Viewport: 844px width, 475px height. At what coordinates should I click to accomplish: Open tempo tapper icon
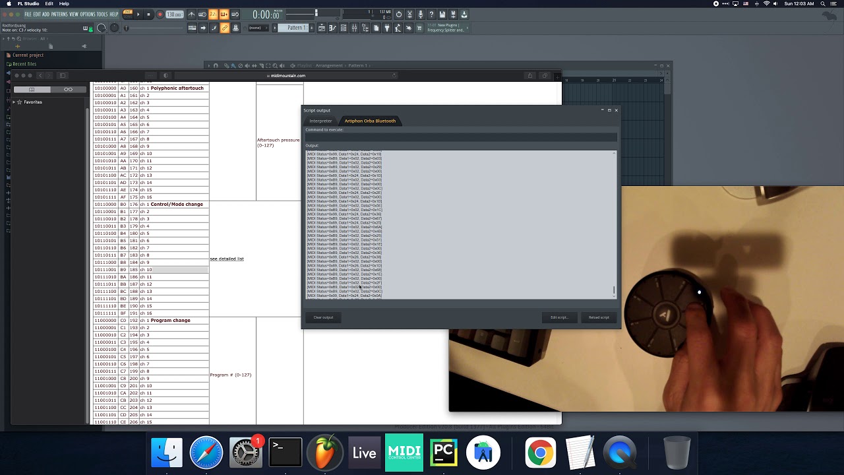tap(398, 28)
